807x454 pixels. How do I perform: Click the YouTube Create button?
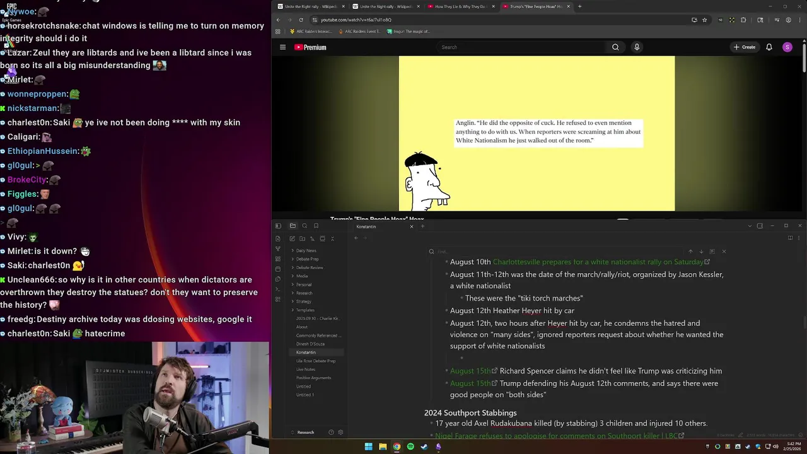tap(745, 47)
